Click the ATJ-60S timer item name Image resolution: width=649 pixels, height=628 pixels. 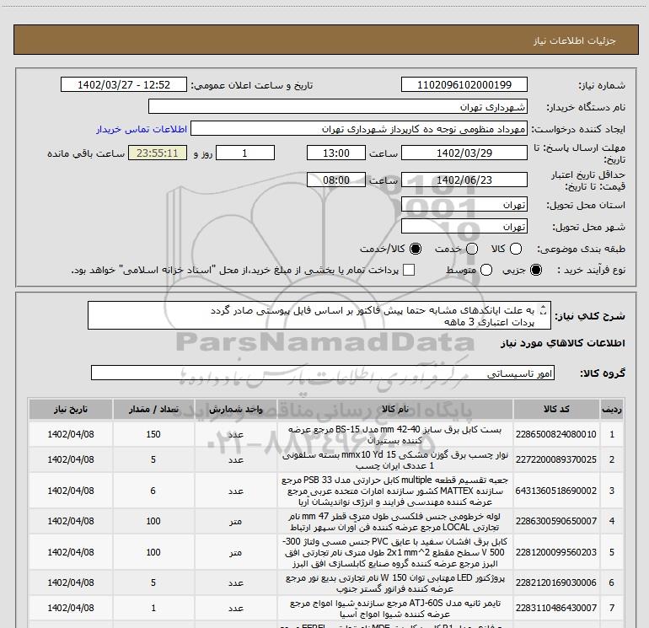[394, 608]
